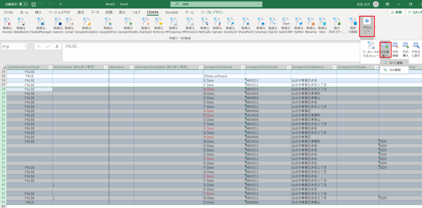422x208 pixels.
Task: Switch to the ホーム ribbon tab
Action: tap(24, 12)
